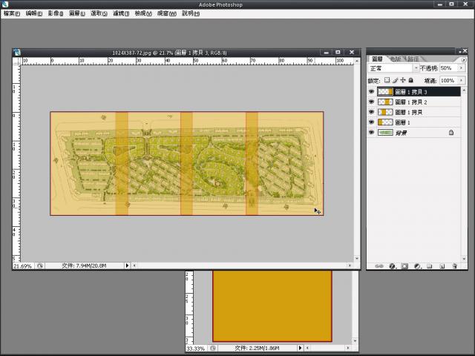Hide the 背景 layer using its eye icon
The height and width of the screenshot is (356, 475).
[372, 132]
